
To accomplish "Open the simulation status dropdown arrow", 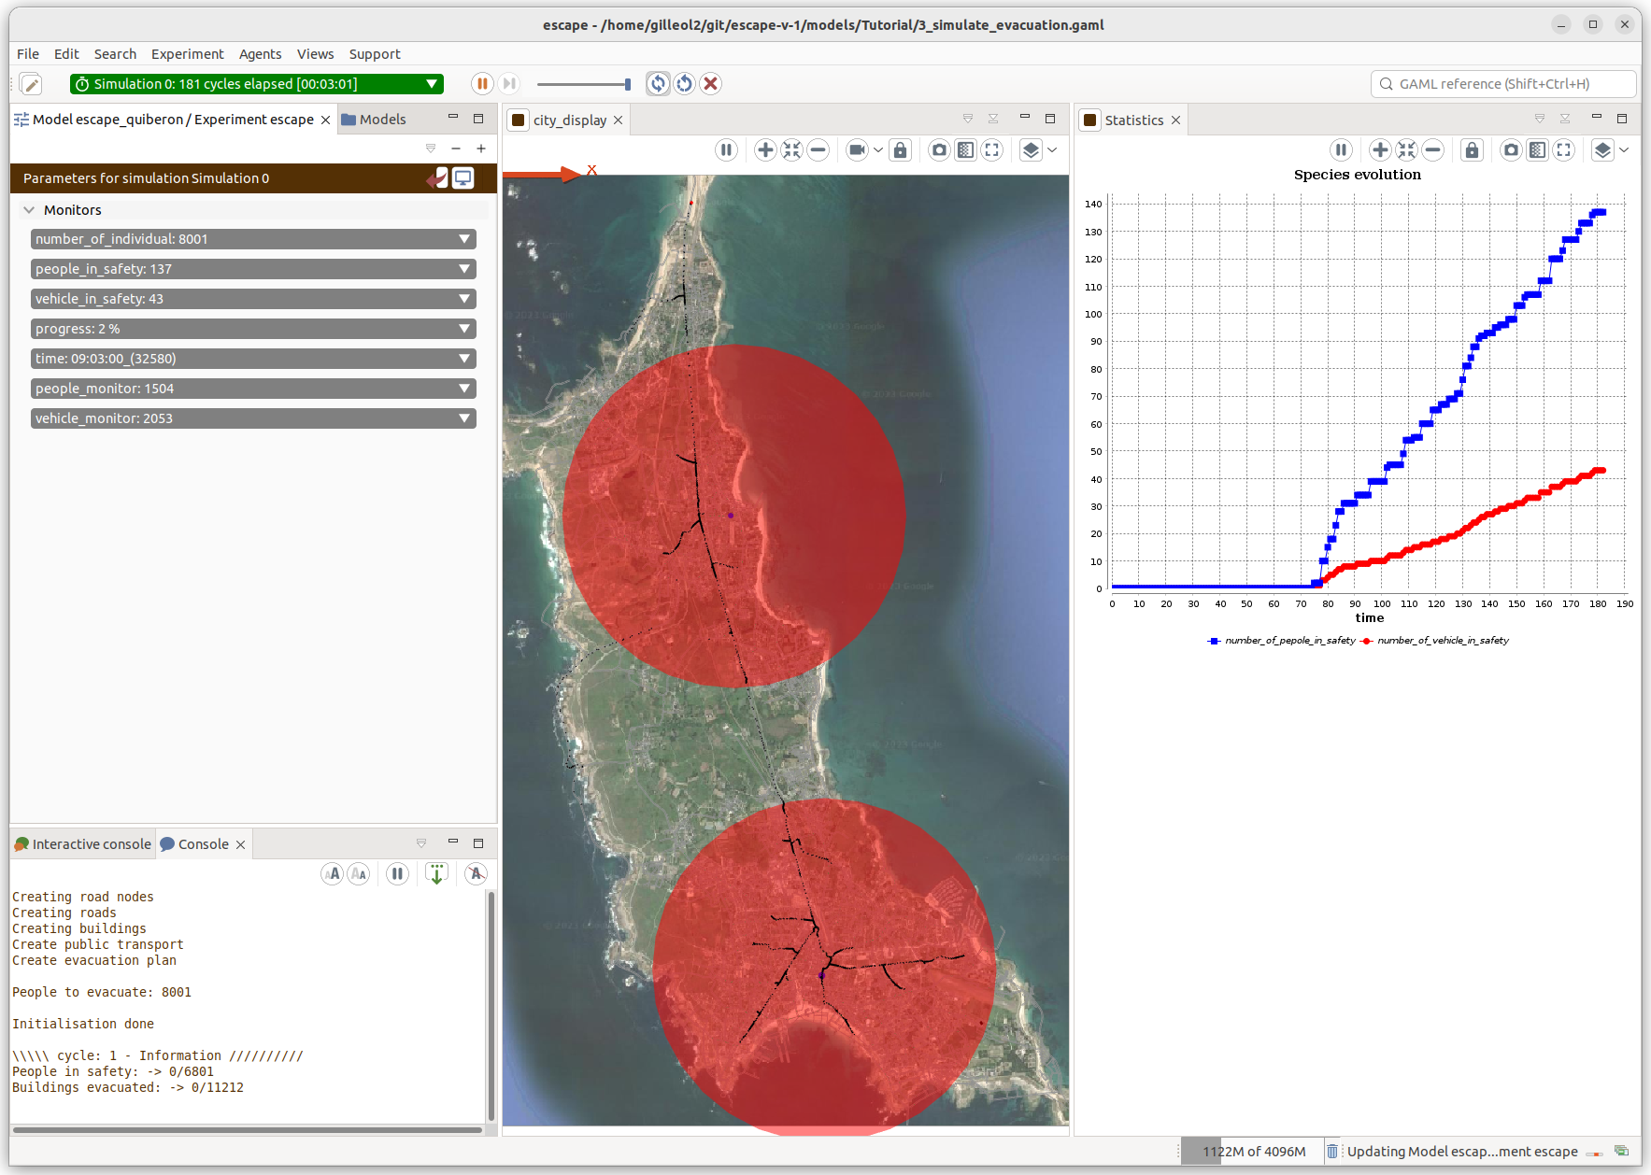I will (432, 84).
